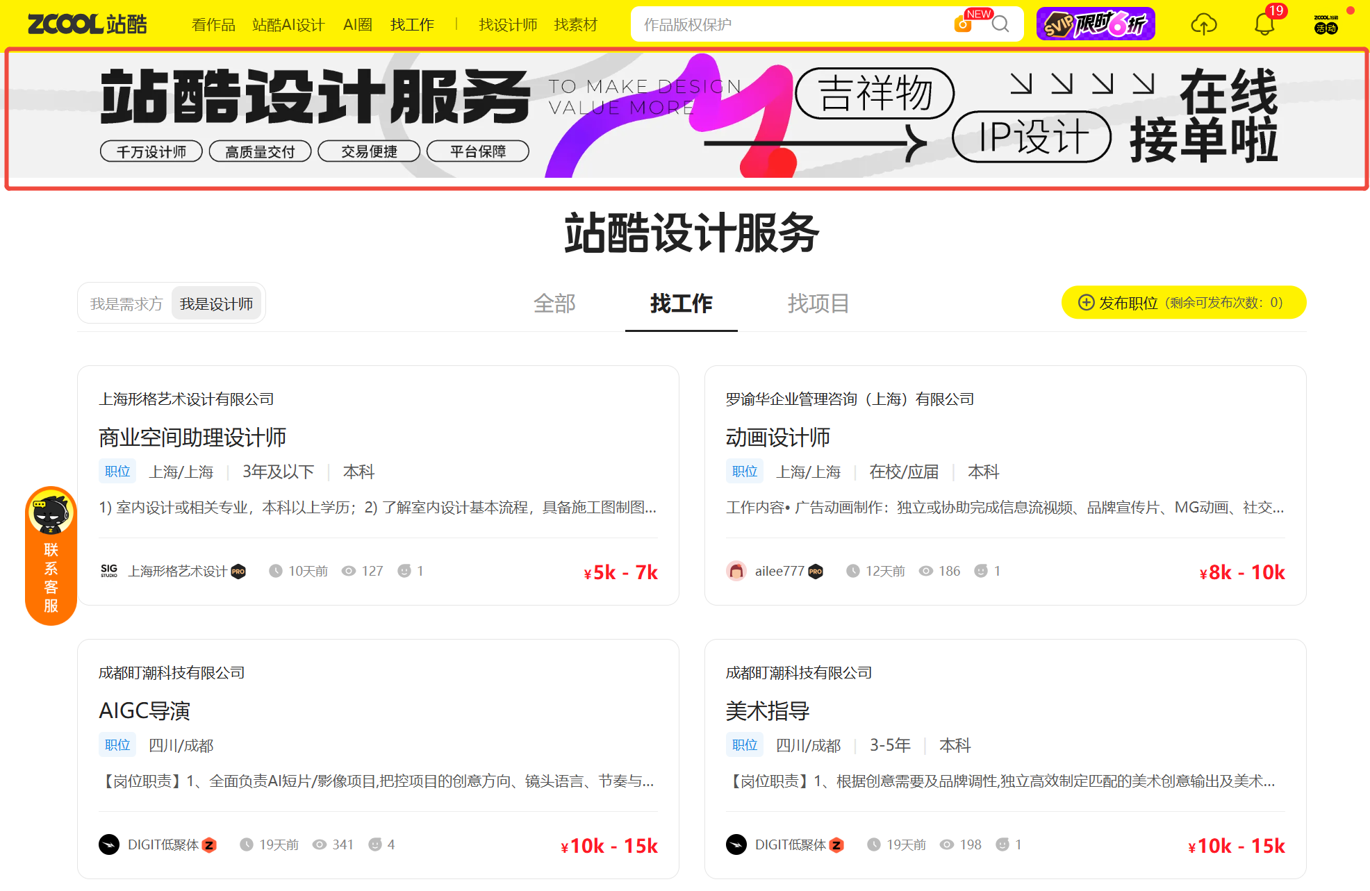The width and height of the screenshot is (1370, 891).
Task: Click PRO badge beside 上海形格艺术设计
Action: tap(238, 572)
